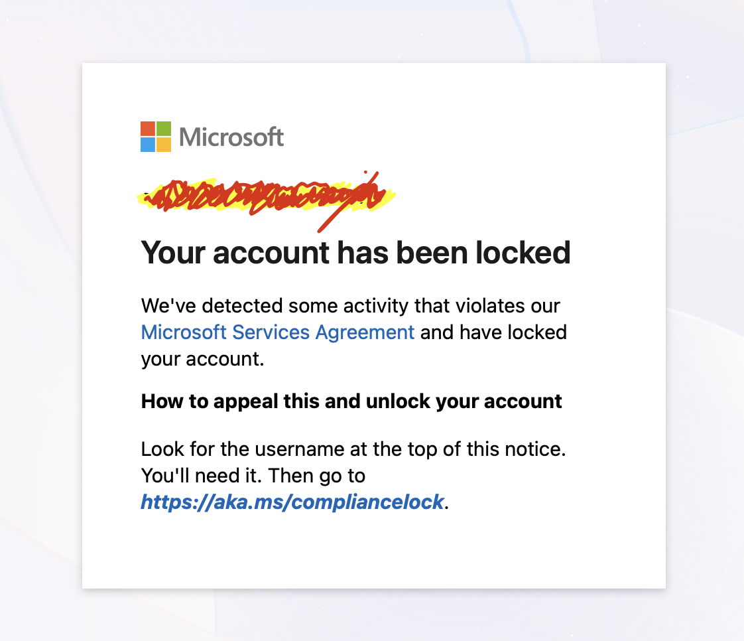
Task: Follow the https://aka.ms/compliancelock link
Action: [x=292, y=502]
